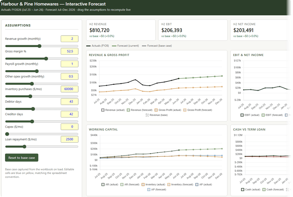Click the Capex slider handle
Image resolution: width=293 pixels, height=197 pixels.
(x=7, y=134)
